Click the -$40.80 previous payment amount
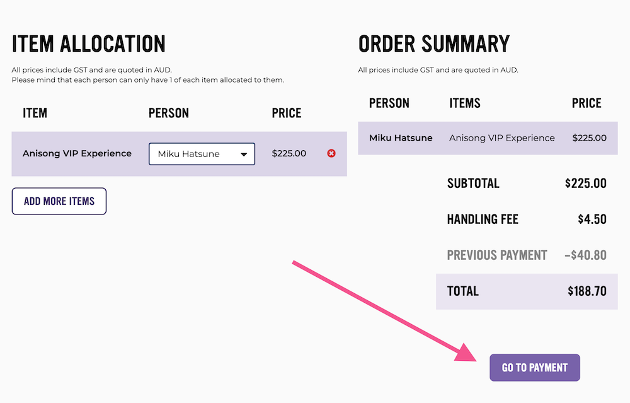This screenshot has height=403, width=630. (x=585, y=255)
